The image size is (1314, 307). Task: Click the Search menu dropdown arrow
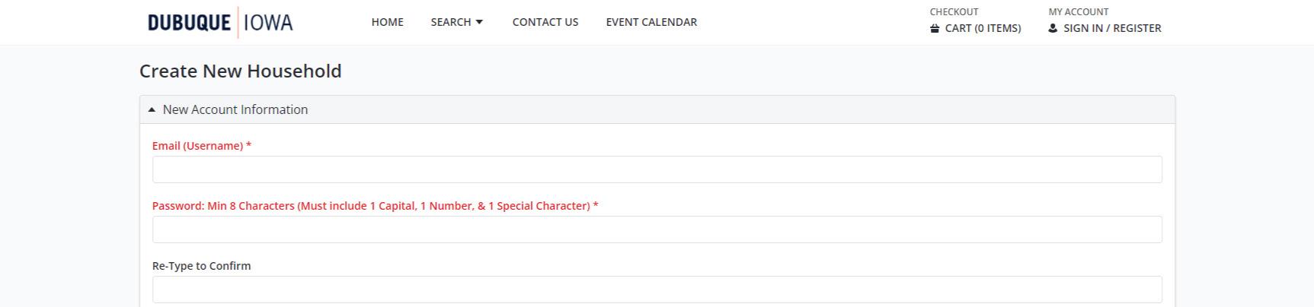tap(479, 22)
